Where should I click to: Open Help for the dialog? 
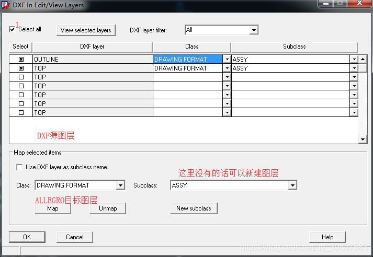[327, 237]
